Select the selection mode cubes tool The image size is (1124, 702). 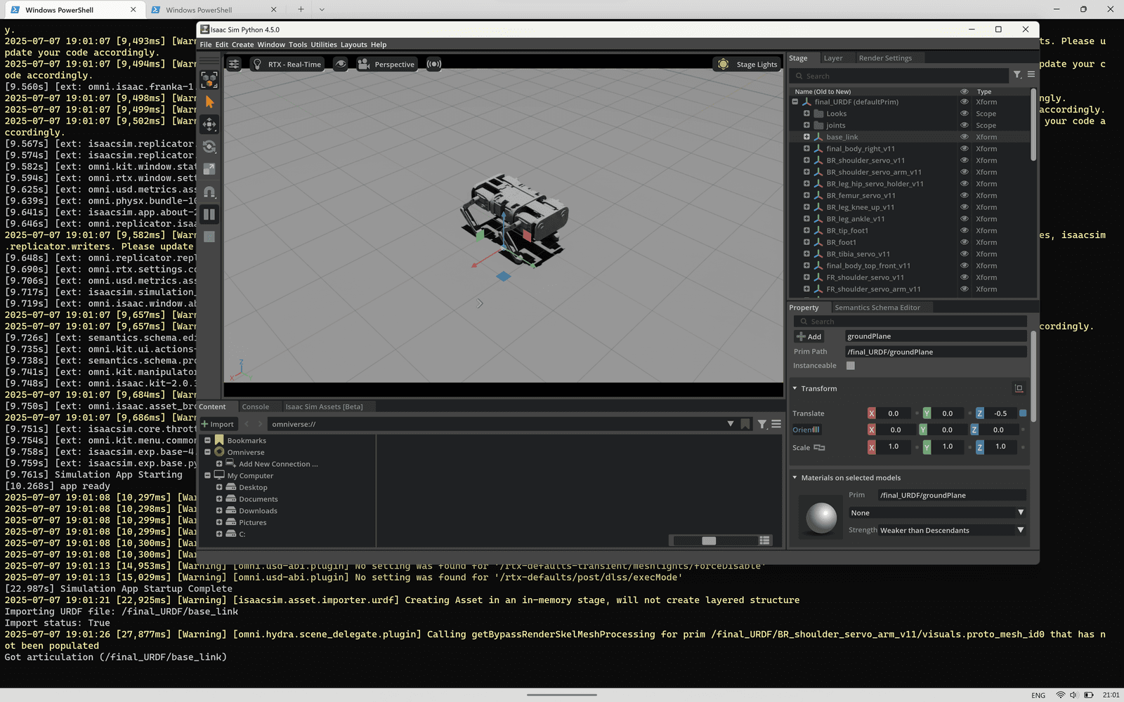pyautogui.click(x=209, y=80)
